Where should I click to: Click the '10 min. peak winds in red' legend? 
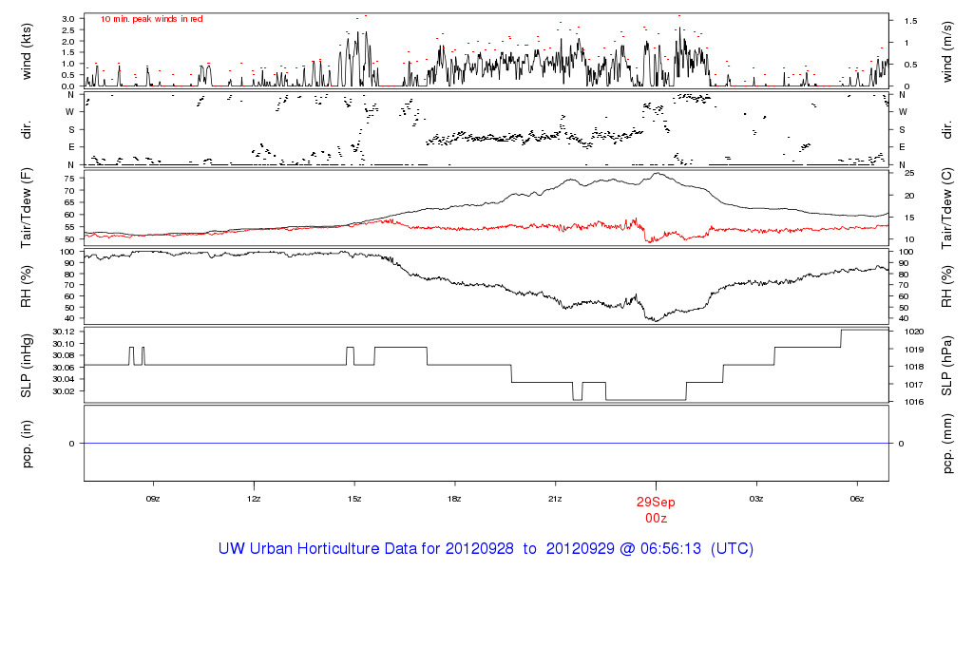151,19
